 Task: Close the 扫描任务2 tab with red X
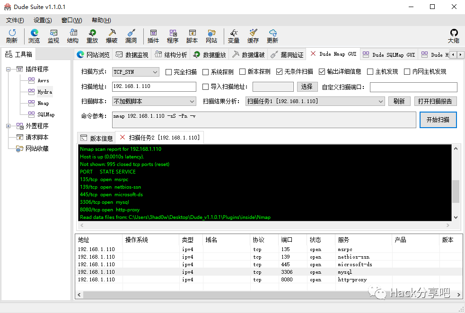(122, 137)
